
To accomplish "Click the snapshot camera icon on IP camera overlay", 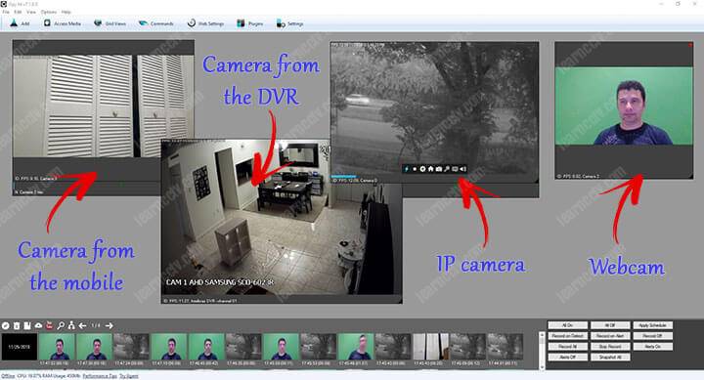I will click(x=439, y=169).
